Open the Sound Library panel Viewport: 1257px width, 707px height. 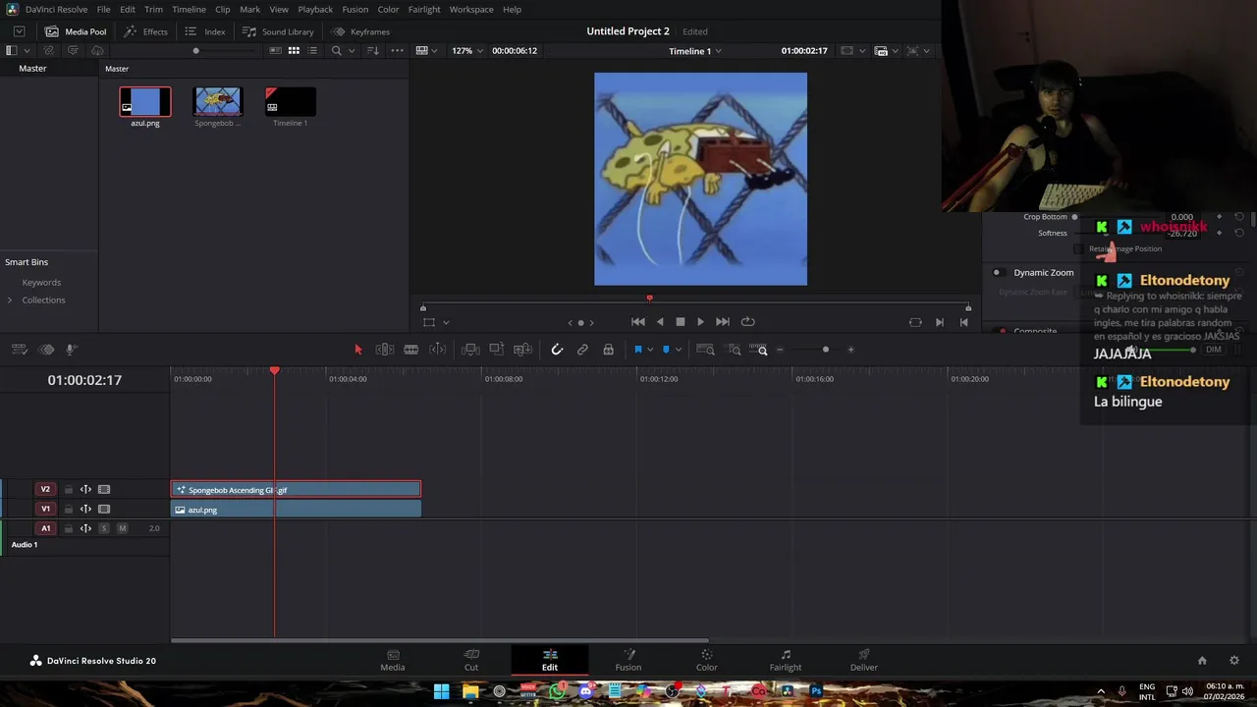coord(278,31)
